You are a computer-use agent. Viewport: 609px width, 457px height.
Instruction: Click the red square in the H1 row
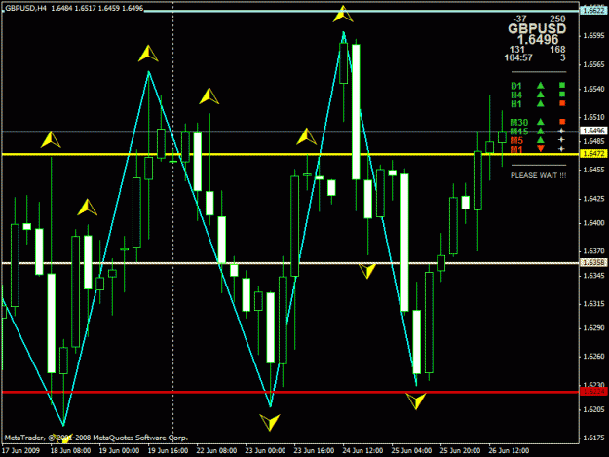[562, 103]
